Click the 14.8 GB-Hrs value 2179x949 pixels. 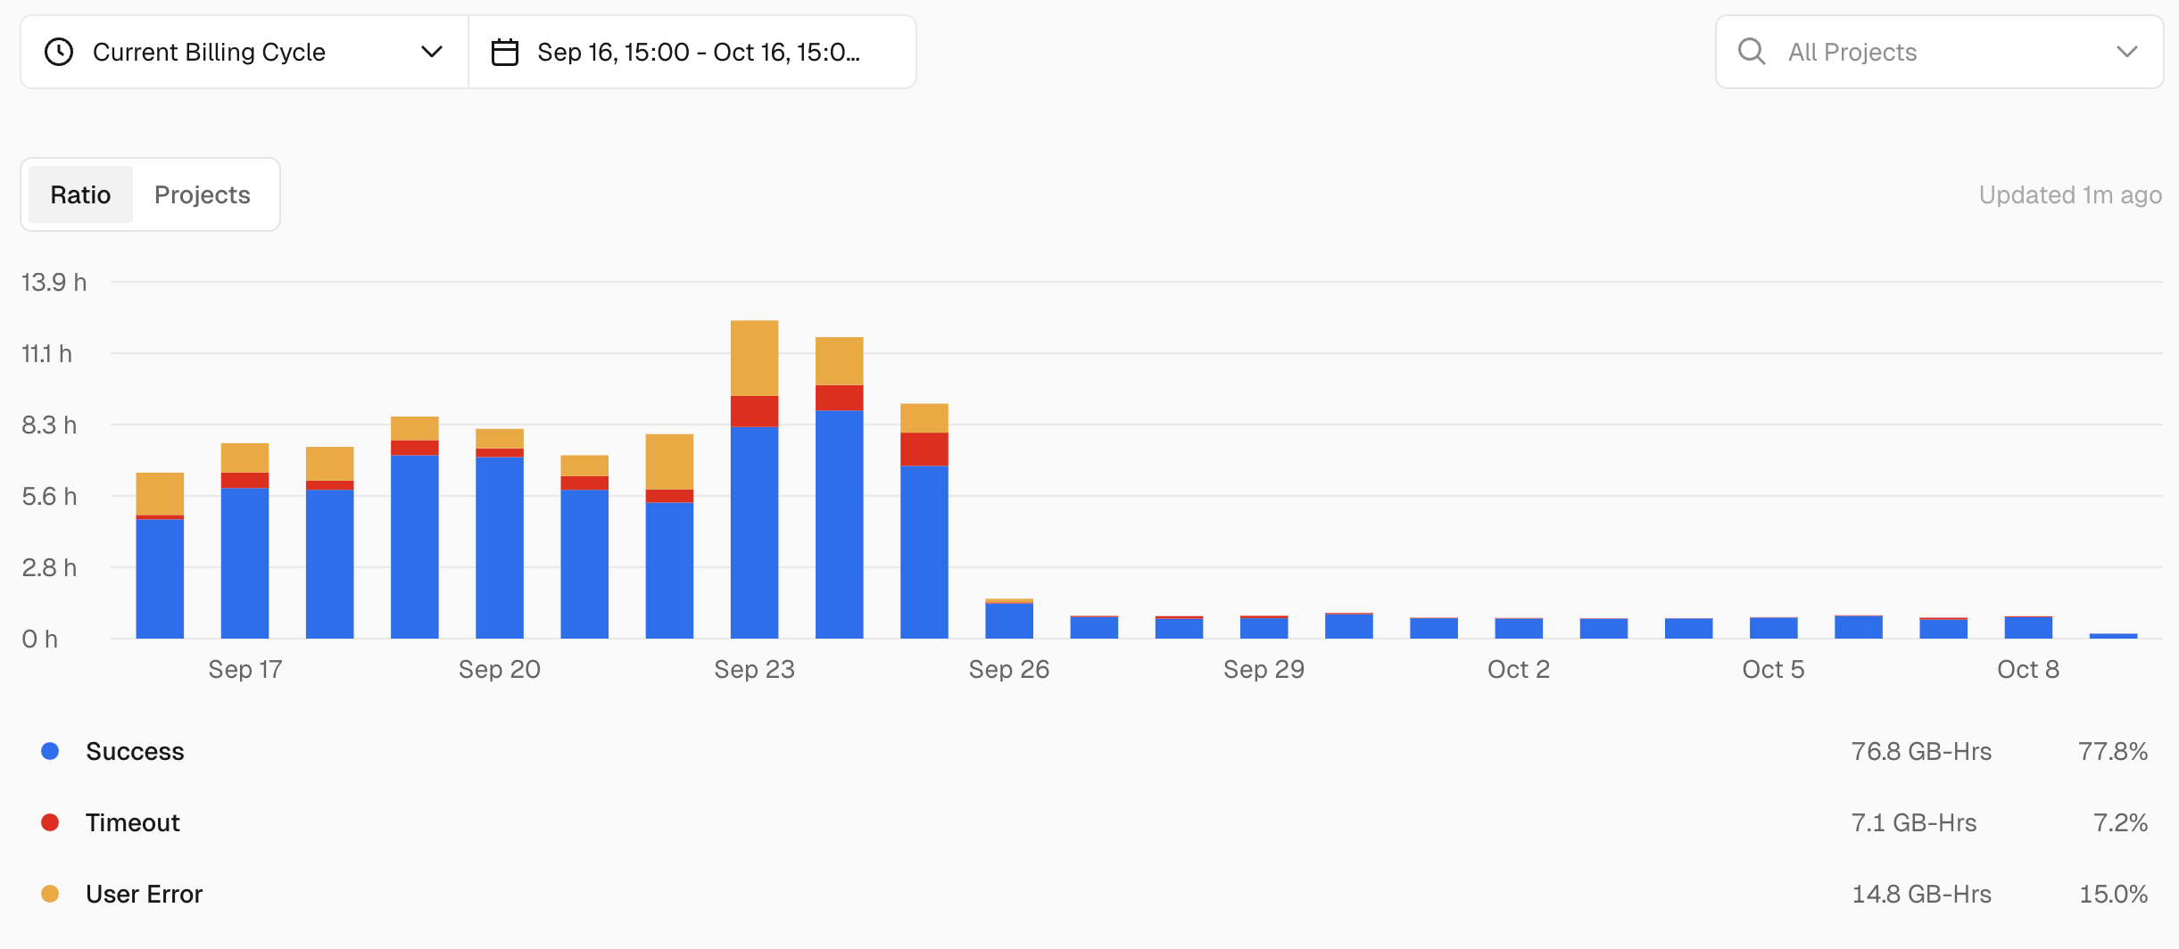[x=1921, y=894]
